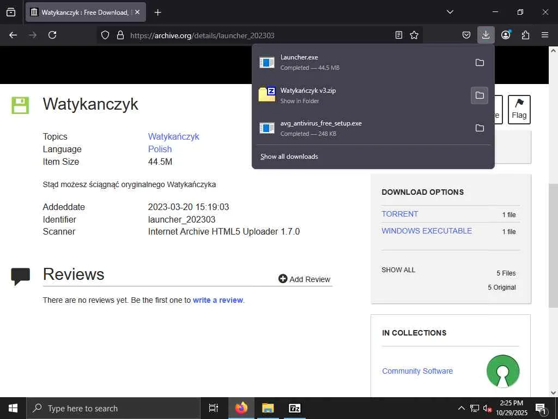Click the green floppy disk software icon

pos(20,105)
